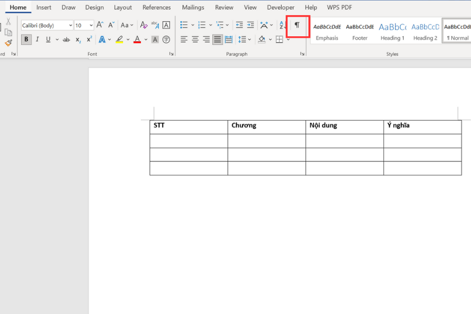Open the Insert tab
The image size is (471, 314).
[x=44, y=7]
